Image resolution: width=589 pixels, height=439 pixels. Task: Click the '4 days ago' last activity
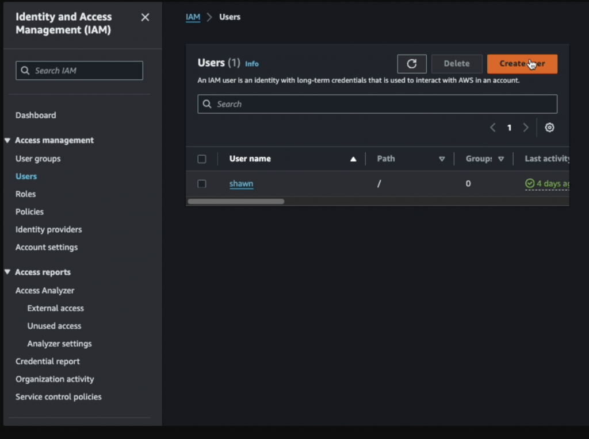point(548,183)
